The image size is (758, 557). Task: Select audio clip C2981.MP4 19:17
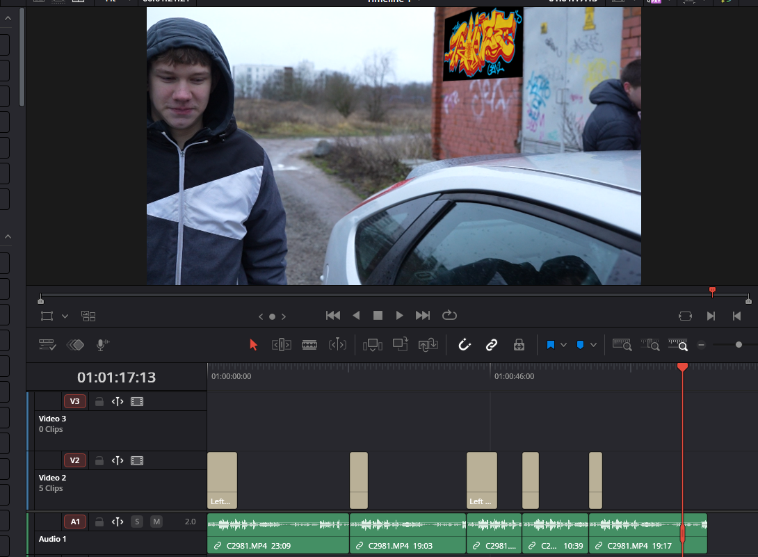pos(648,533)
